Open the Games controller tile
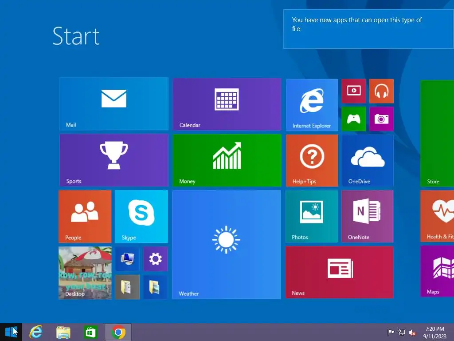Viewport: 454px width, 341px height. coord(353,119)
